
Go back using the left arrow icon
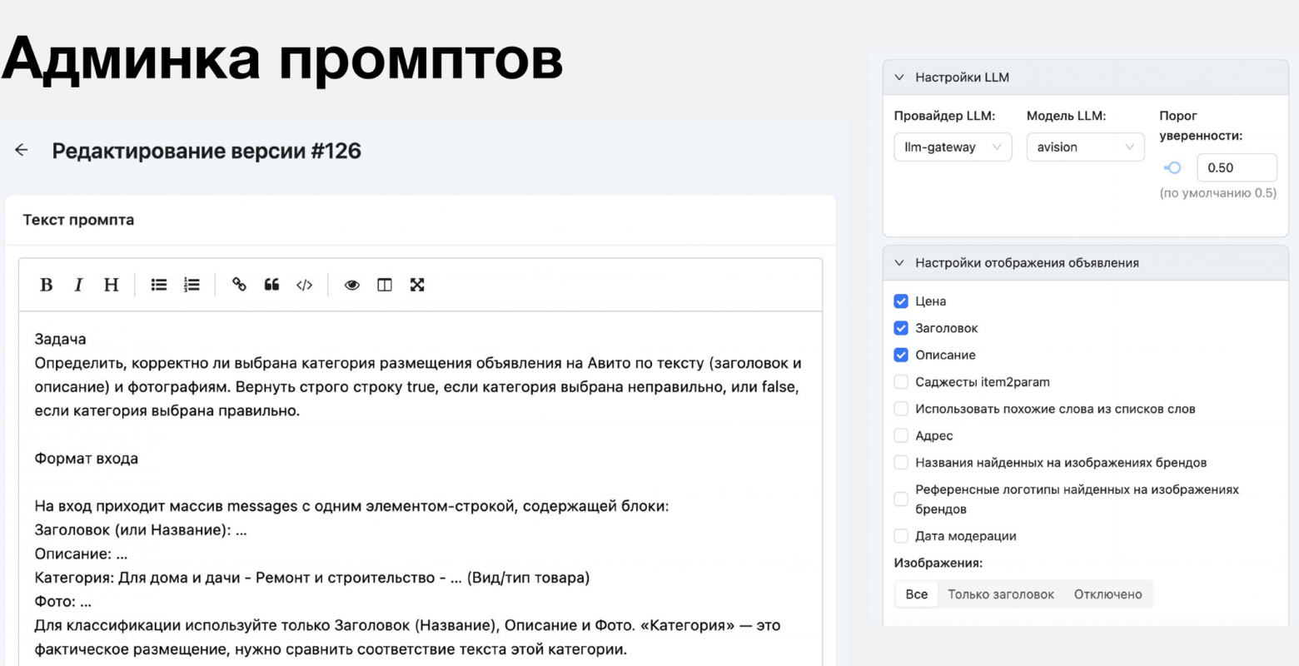(x=22, y=150)
